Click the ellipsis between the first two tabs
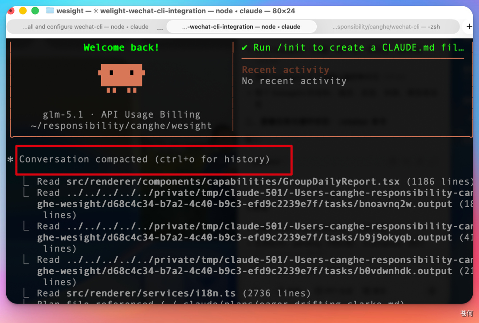The height and width of the screenshot is (323, 479). coord(160,29)
